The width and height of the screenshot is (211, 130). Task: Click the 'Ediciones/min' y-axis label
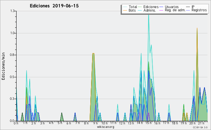click(3, 66)
